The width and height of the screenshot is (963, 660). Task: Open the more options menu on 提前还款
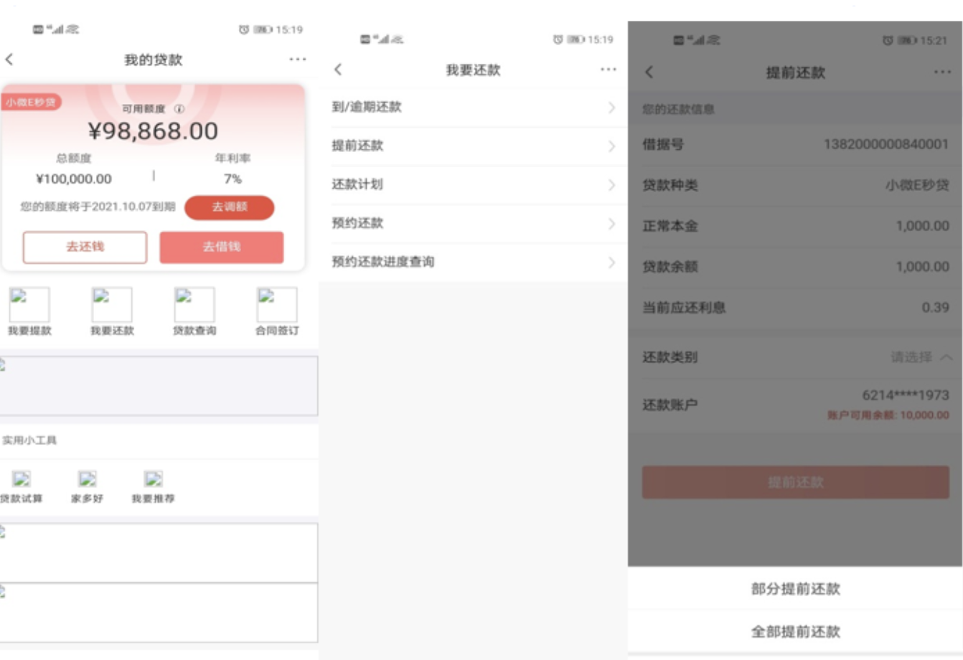(942, 72)
